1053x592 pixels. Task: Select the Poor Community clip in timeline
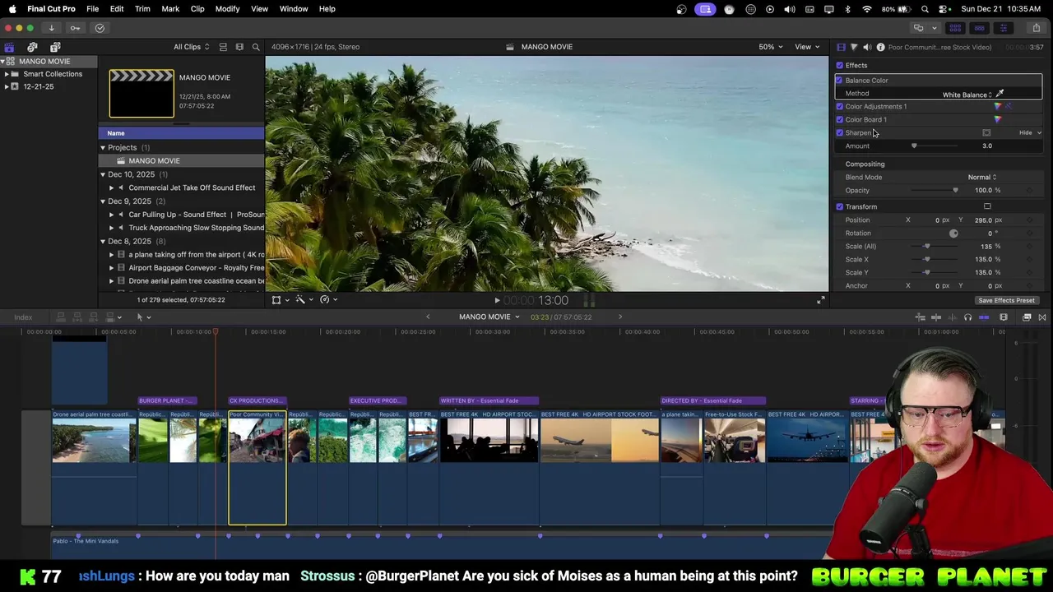(257, 467)
